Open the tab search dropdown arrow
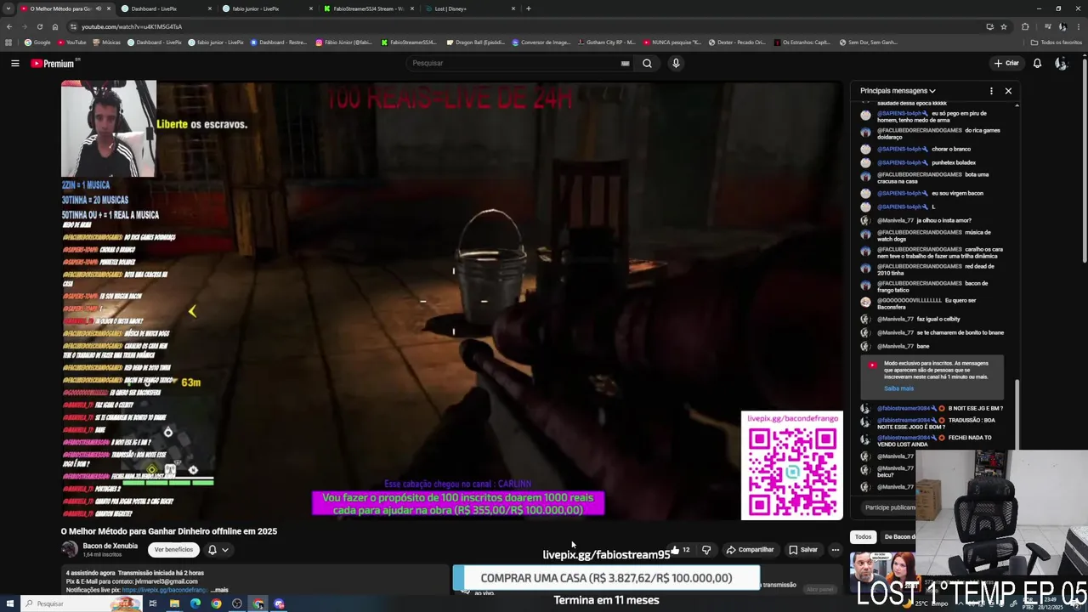1088x612 pixels. [x=8, y=8]
